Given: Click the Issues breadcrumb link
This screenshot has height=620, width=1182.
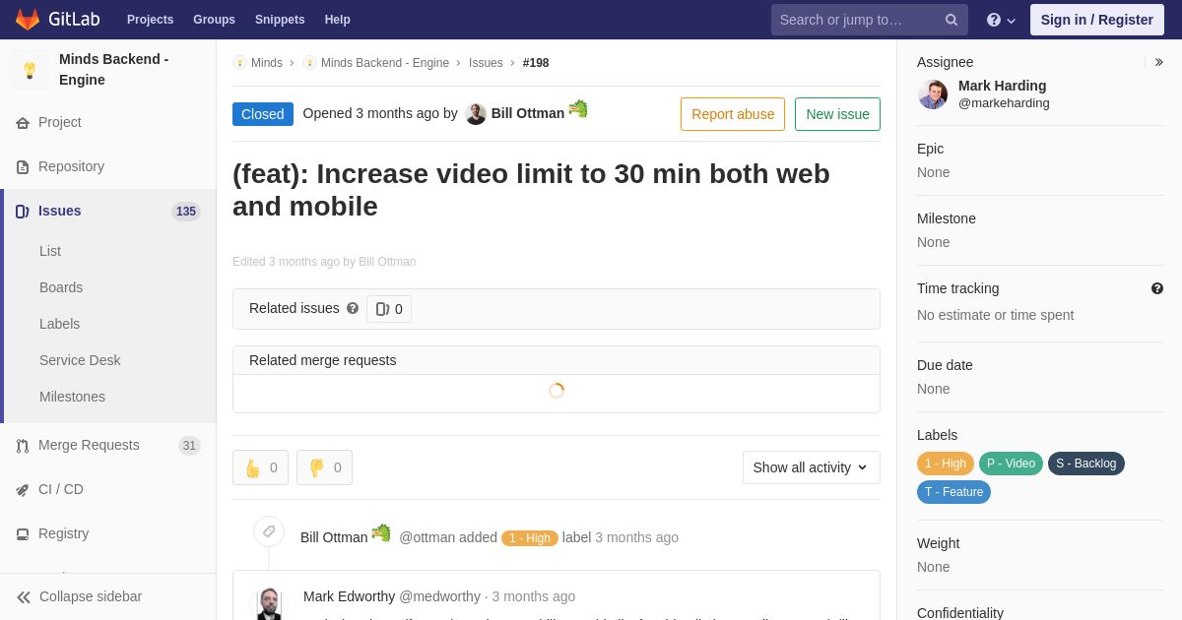Looking at the screenshot, I should click(486, 63).
